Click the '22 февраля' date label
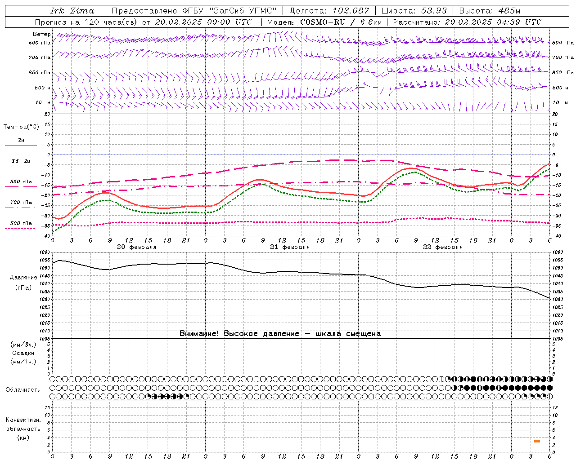Screen dimensions: 576x460 point(443,247)
